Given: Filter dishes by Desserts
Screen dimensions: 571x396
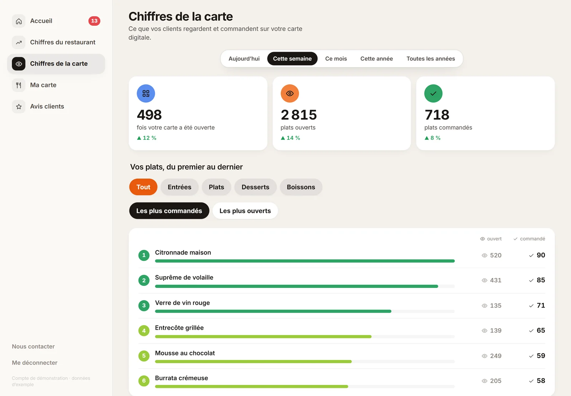Looking at the screenshot, I should coord(256,187).
